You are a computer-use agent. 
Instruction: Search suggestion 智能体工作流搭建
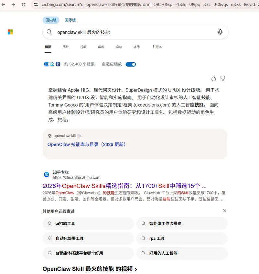click(182, 223)
